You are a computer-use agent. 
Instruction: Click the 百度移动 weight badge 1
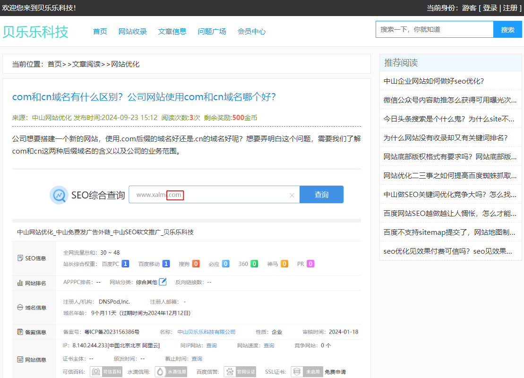click(x=166, y=264)
